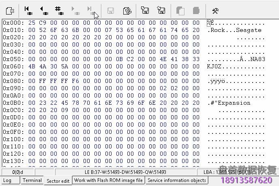Click hex byte 23 in row 0x0B0
This screenshot has height=186, width=279.
pyautogui.click(x=43, y=103)
